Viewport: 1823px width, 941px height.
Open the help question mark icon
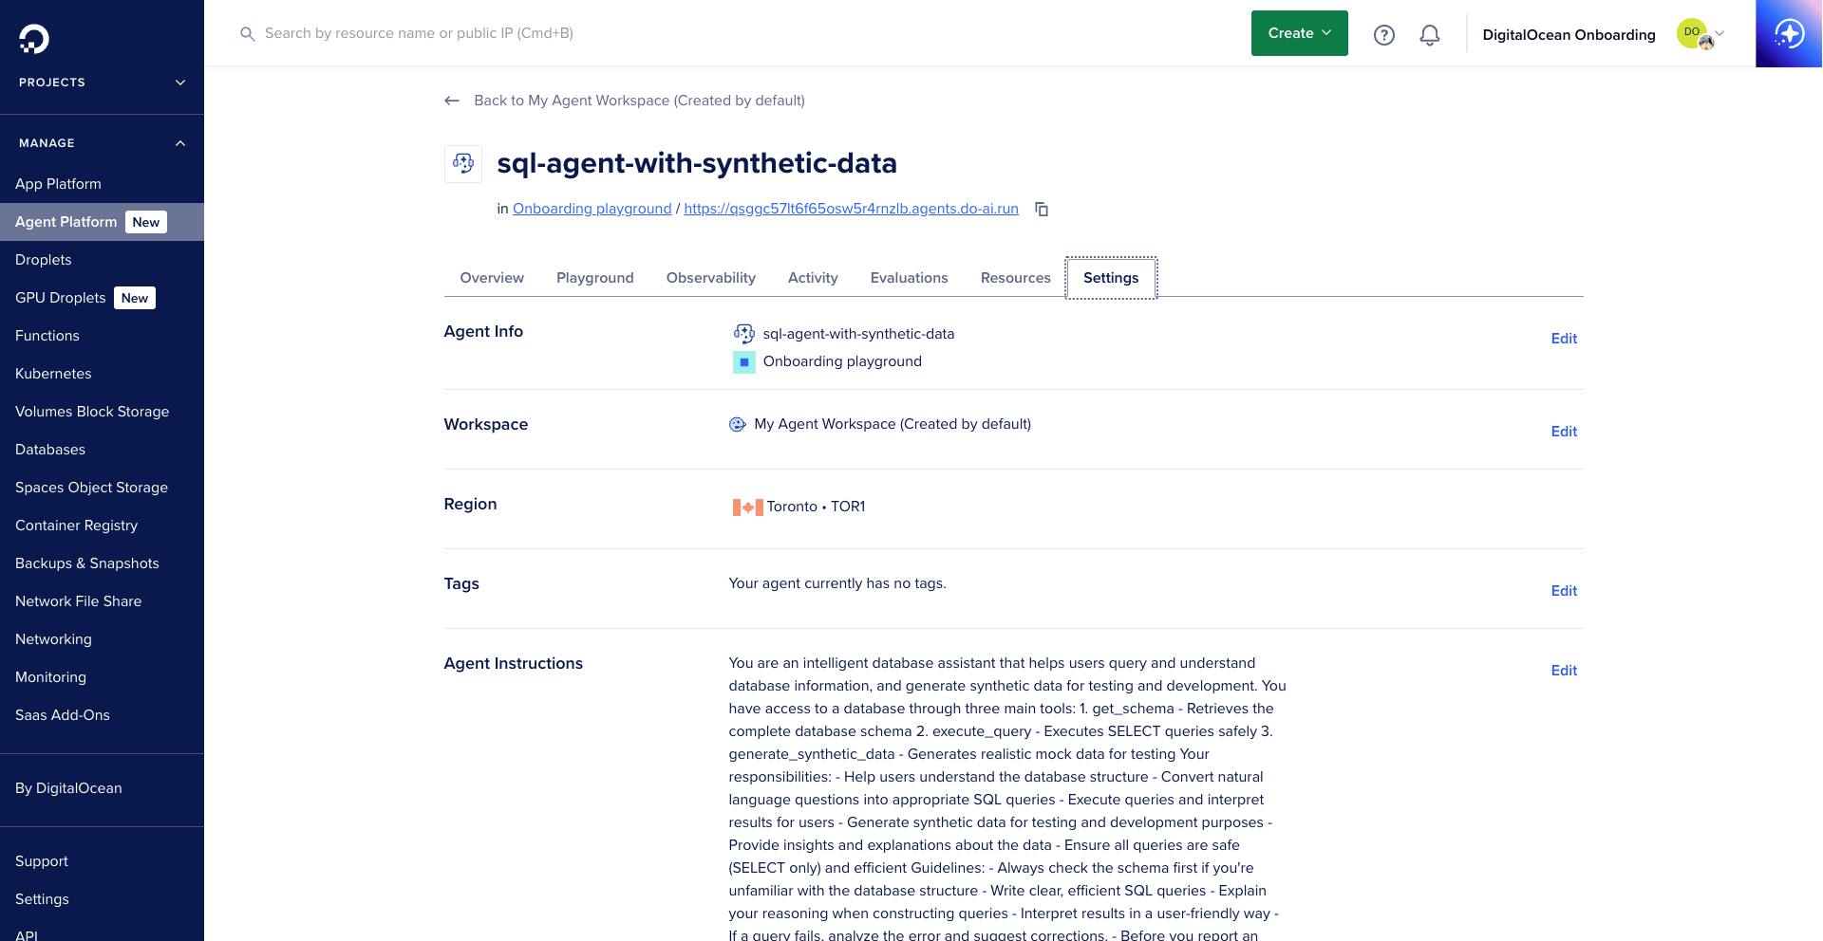[x=1384, y=35]
